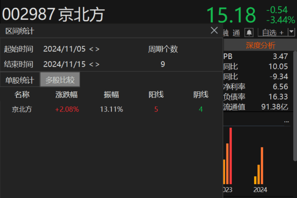
Task: Click 阳线 count 5
Action: pyautogui.click(x=156, y=109)
